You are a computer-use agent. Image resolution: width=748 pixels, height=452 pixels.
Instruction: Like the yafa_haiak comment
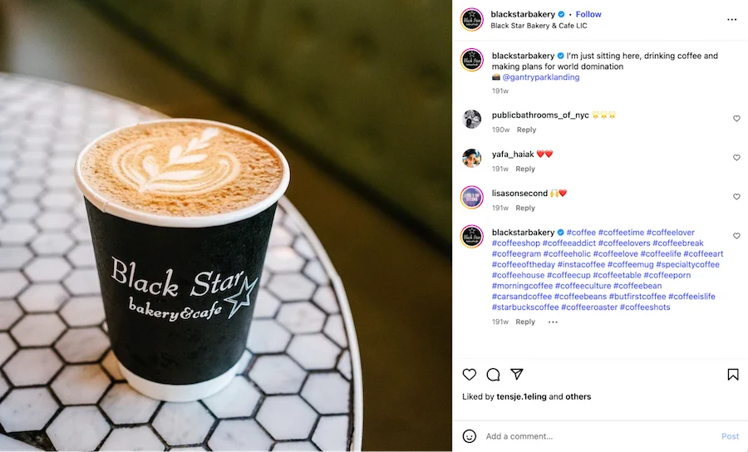[736, 157]
